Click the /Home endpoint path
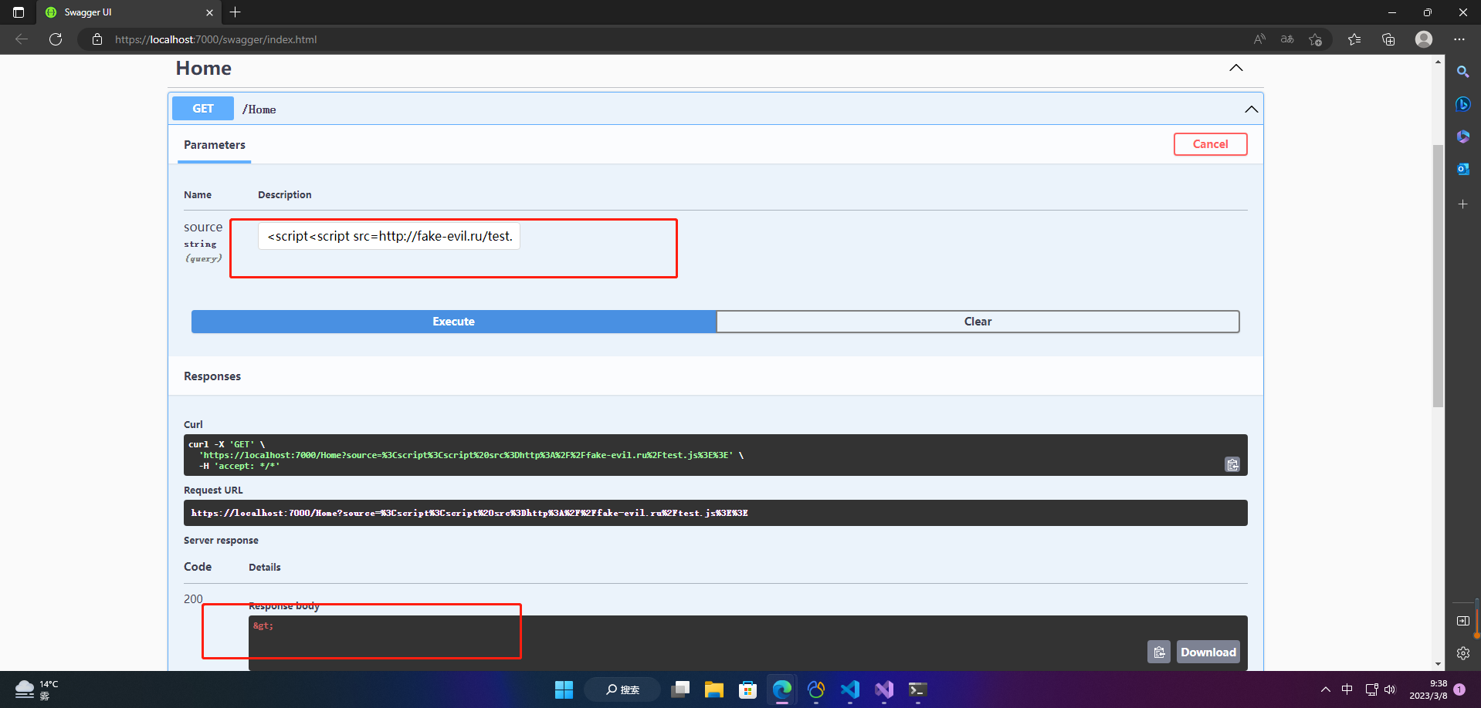This screenshot has width=1481, height=708. click(259, 110)
